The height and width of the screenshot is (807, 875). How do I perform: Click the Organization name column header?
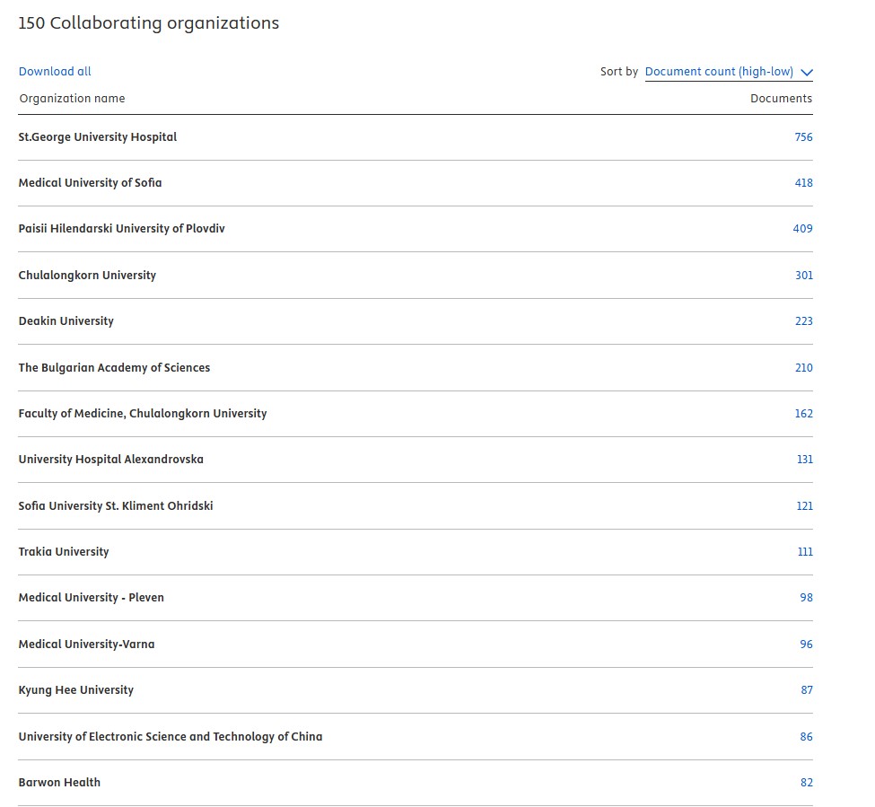pos(72,99)
